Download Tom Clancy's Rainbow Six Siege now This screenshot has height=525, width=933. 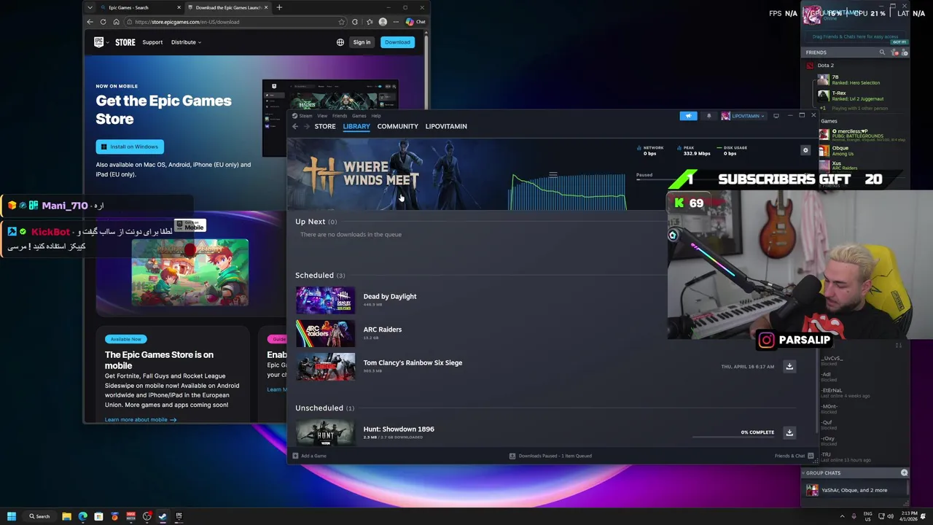(789, 367)
